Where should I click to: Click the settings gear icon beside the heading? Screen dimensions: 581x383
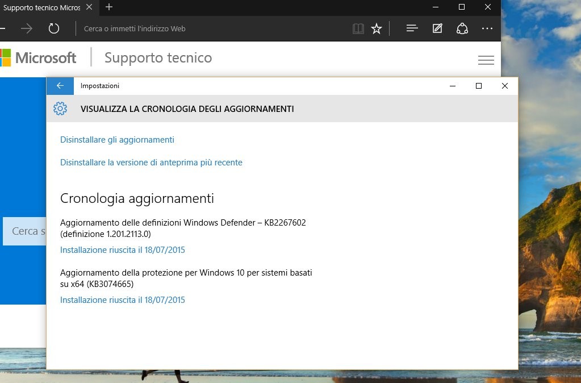60,109
